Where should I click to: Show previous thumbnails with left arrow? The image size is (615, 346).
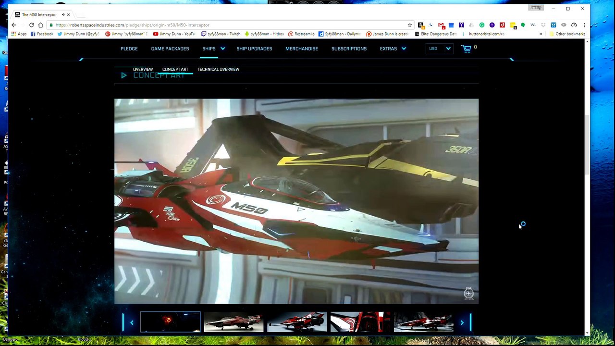tap(131, 322)
